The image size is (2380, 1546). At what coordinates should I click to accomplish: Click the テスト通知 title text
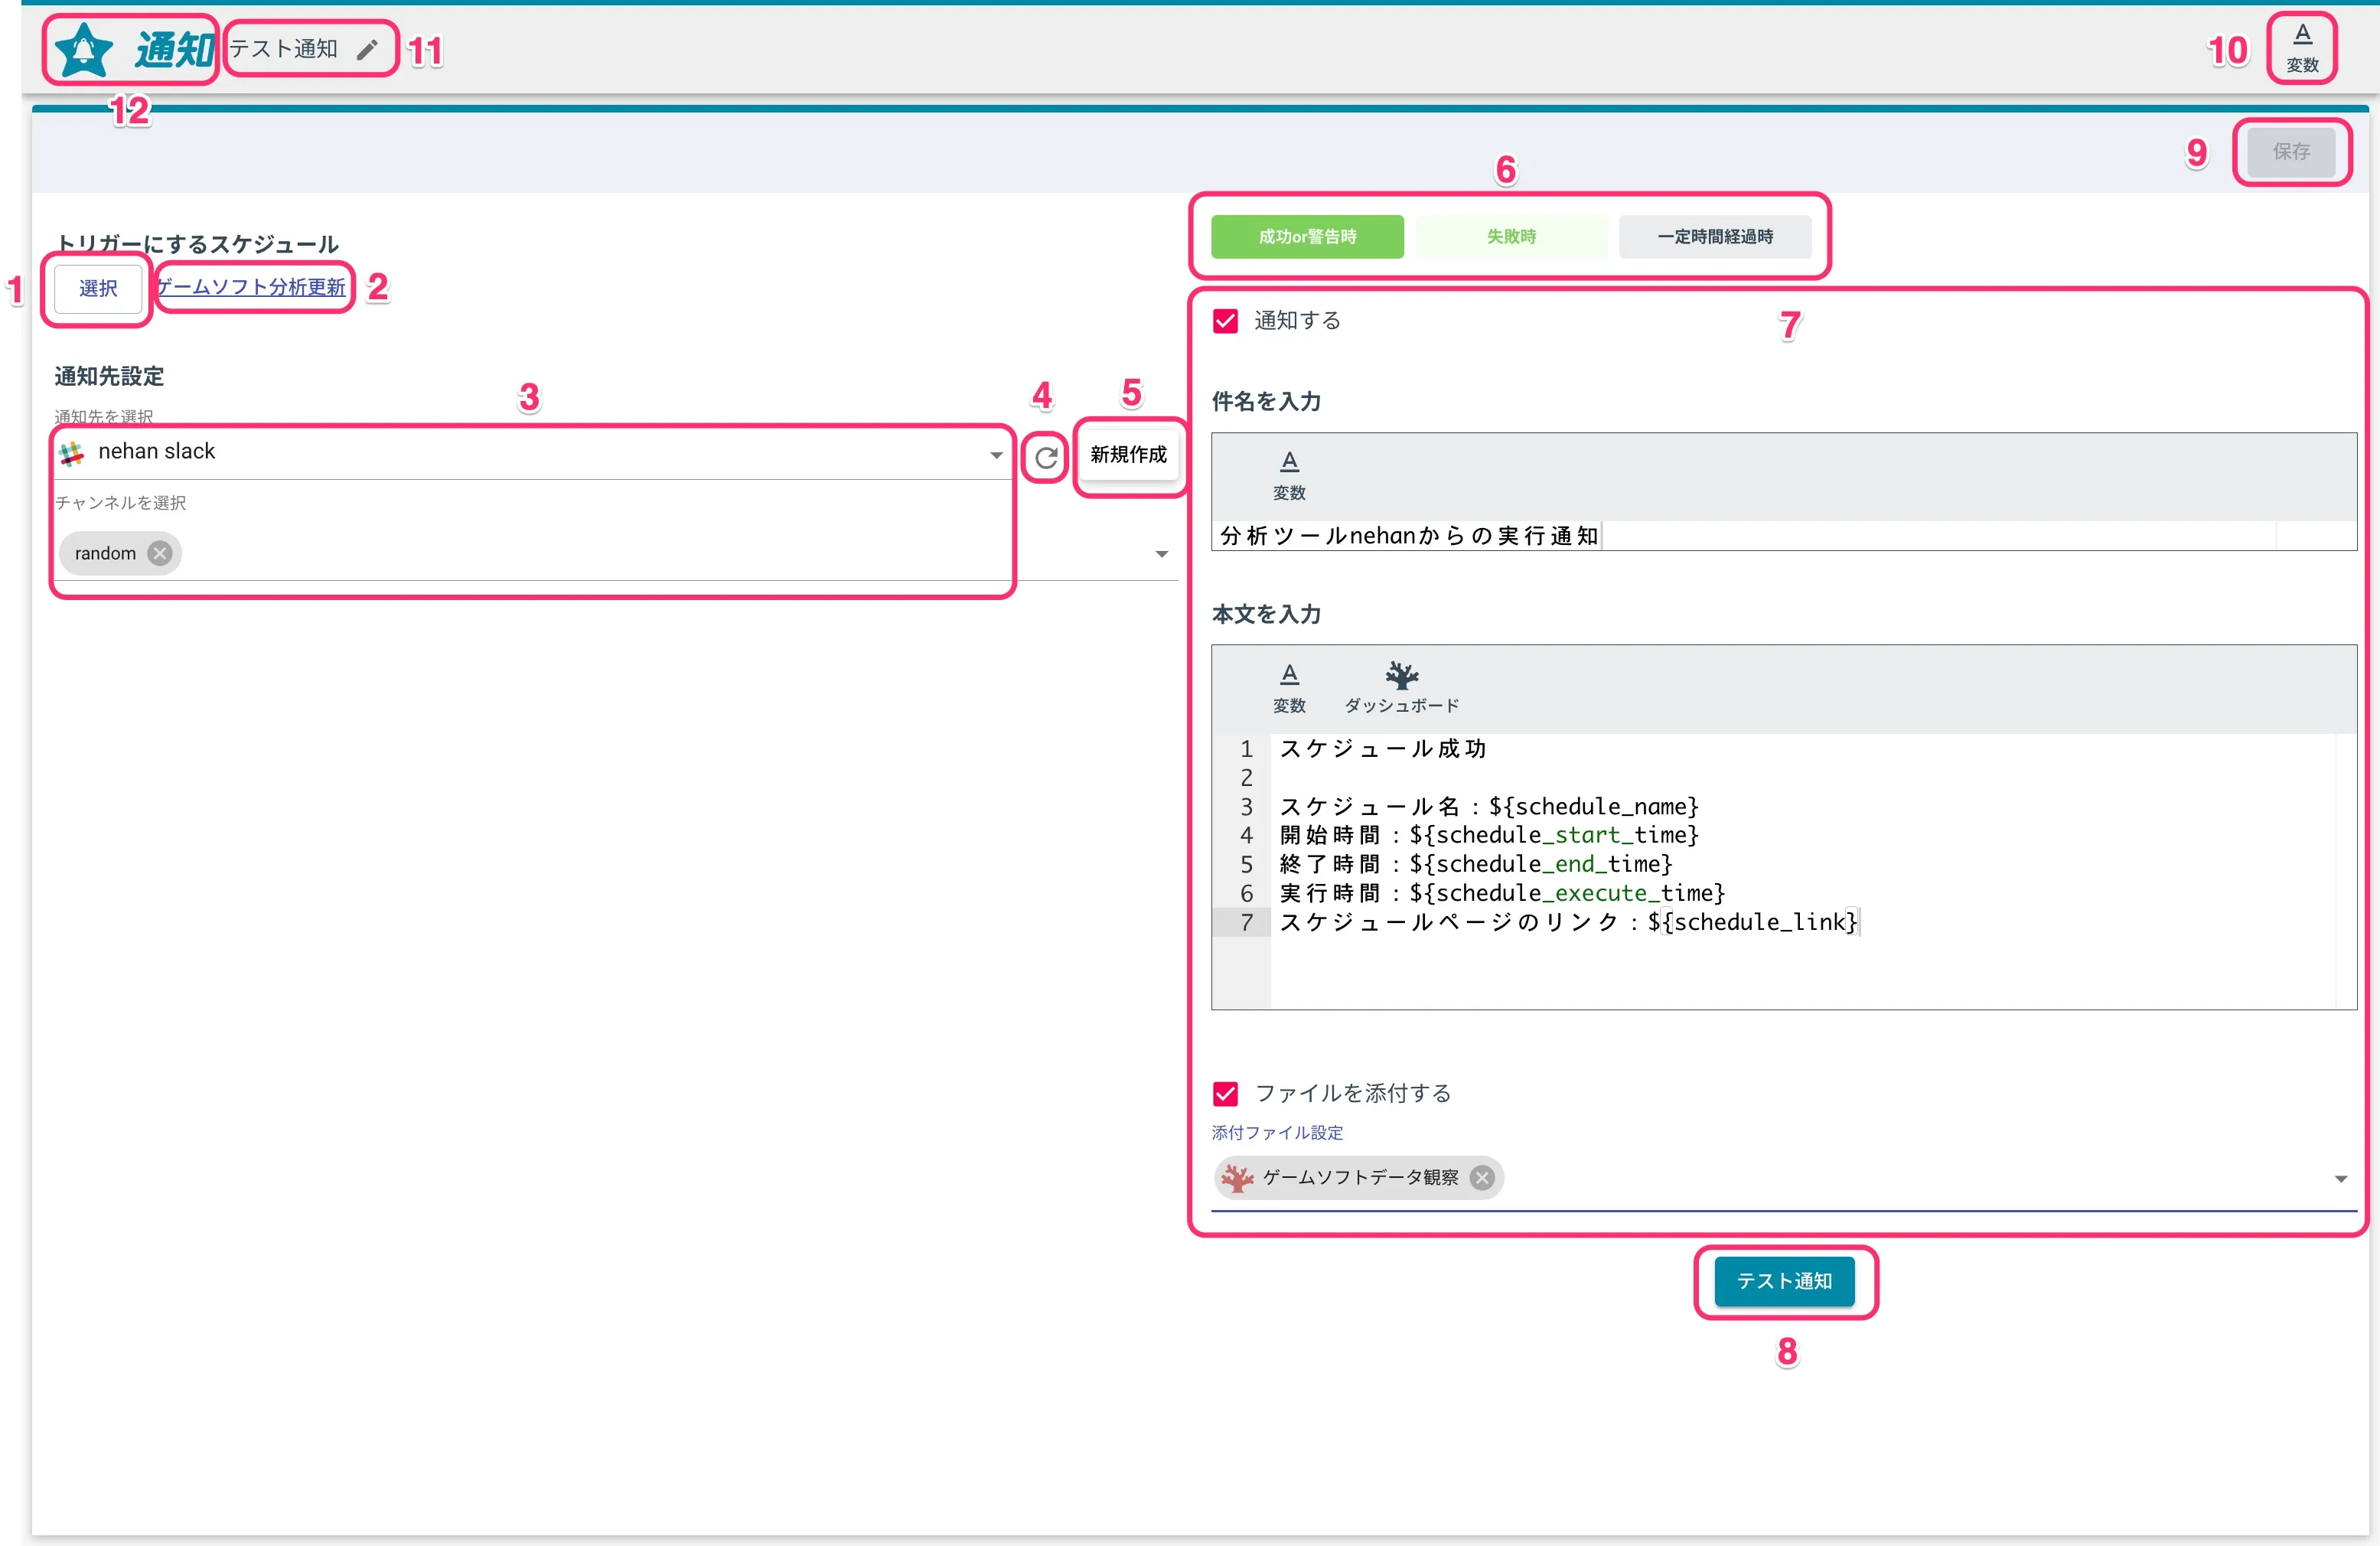click(x=283, y=49)
